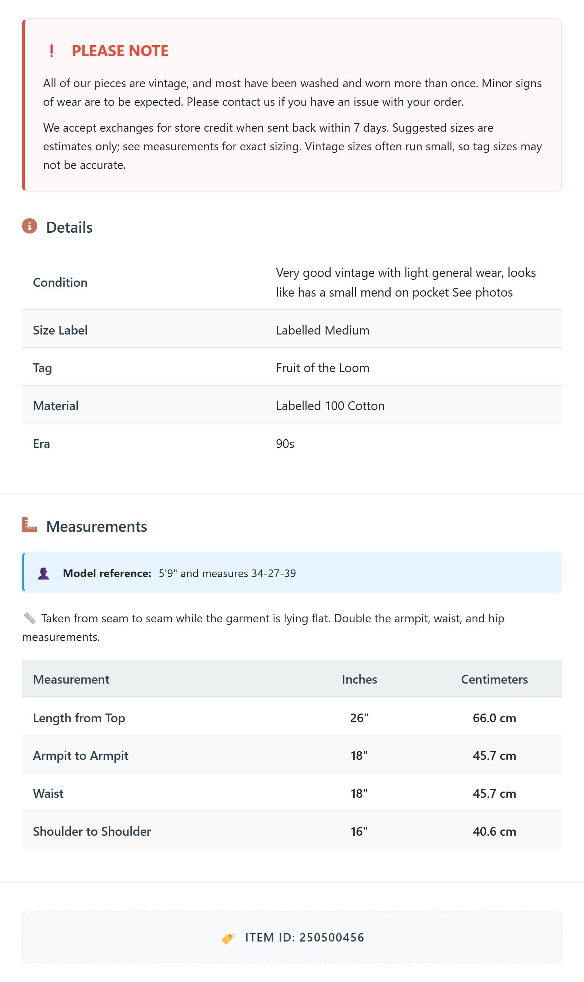Select the Labelled 100 Cotton material value
584x982 pixels.
pyautogui.click(x=330, y=406)
